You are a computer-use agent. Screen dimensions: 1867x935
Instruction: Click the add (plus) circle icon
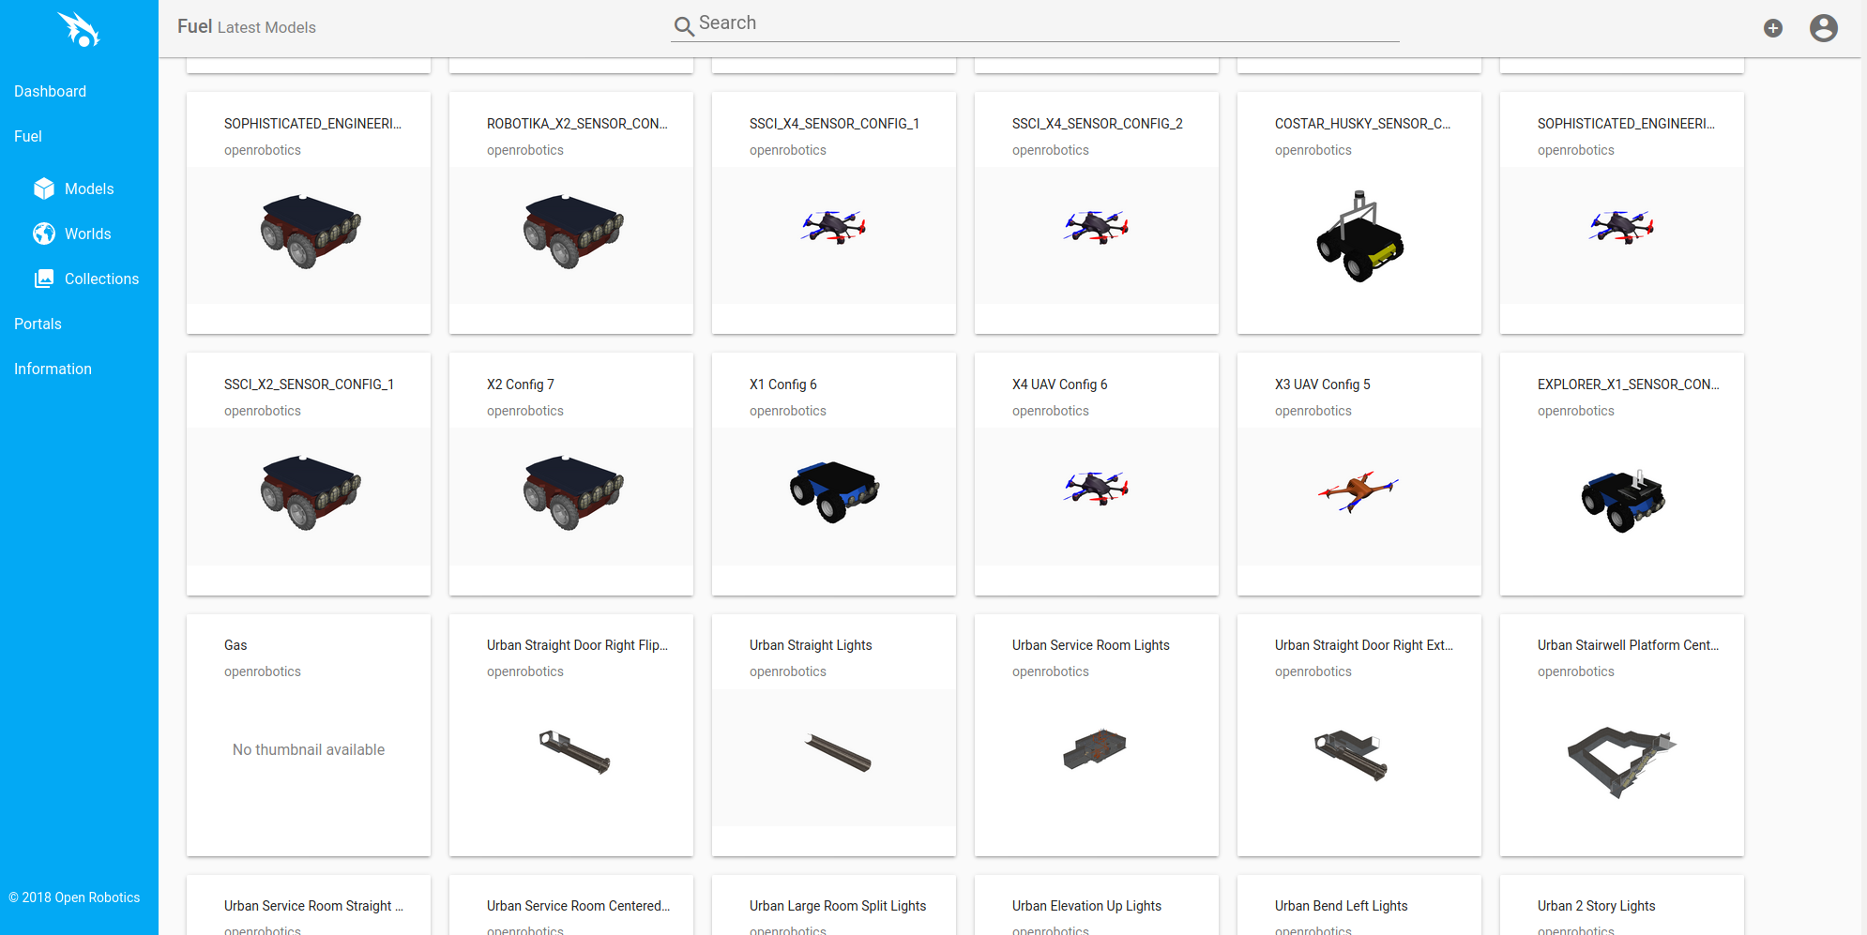pos(1772,28)
